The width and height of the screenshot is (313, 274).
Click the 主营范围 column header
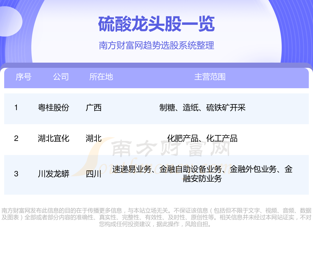210,77
